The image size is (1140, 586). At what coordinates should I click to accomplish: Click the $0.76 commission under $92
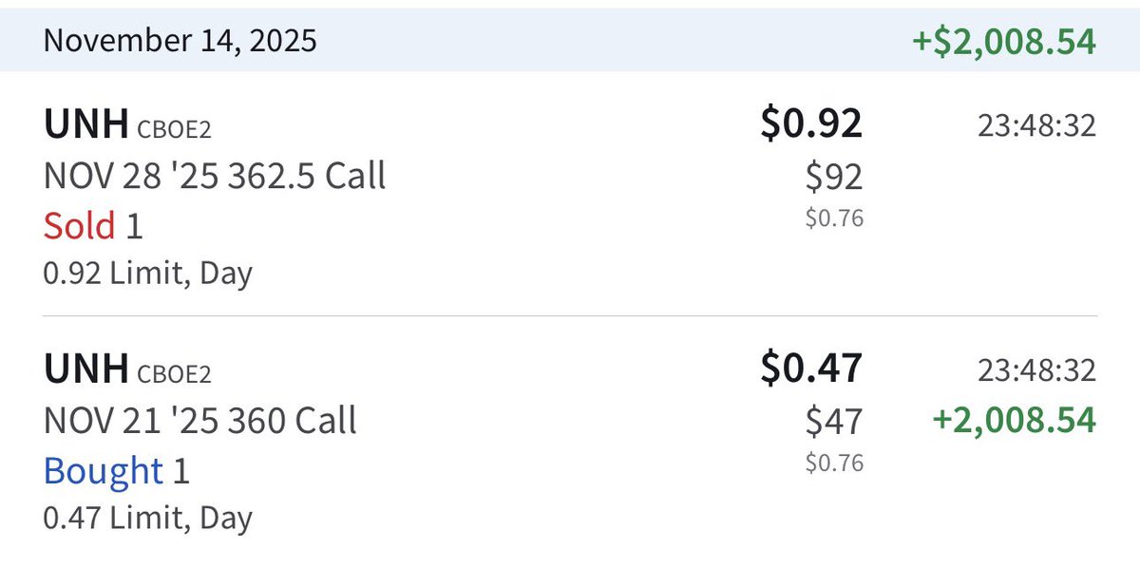834,218
